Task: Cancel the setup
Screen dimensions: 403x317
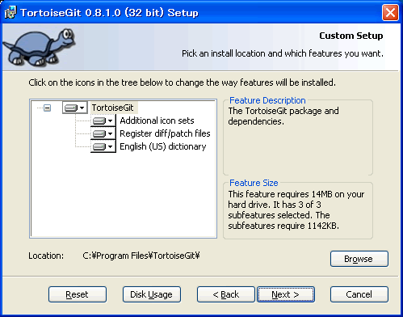Action: tap(359, 294)
